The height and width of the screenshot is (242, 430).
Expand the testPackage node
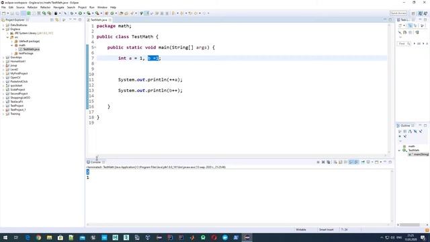(x=12, y=53)
